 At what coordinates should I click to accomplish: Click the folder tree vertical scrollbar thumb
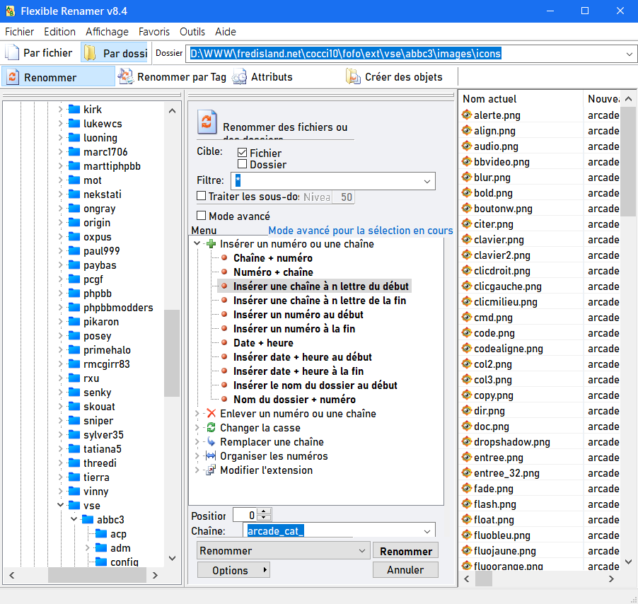click(x=172, y=353)
